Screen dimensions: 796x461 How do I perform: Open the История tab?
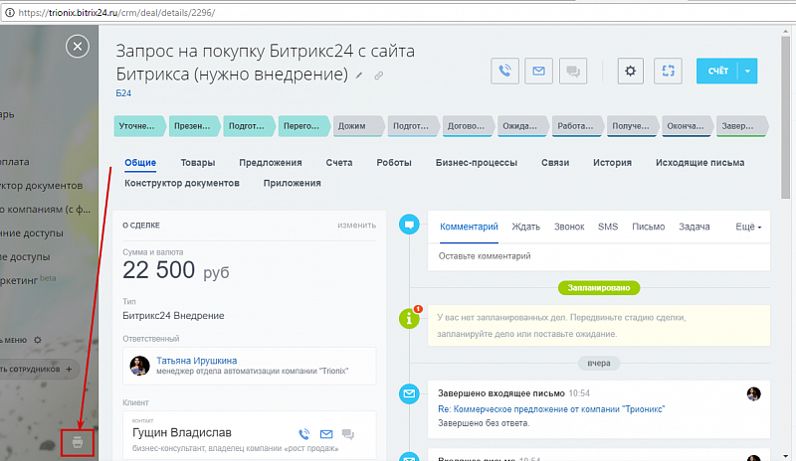612,163
